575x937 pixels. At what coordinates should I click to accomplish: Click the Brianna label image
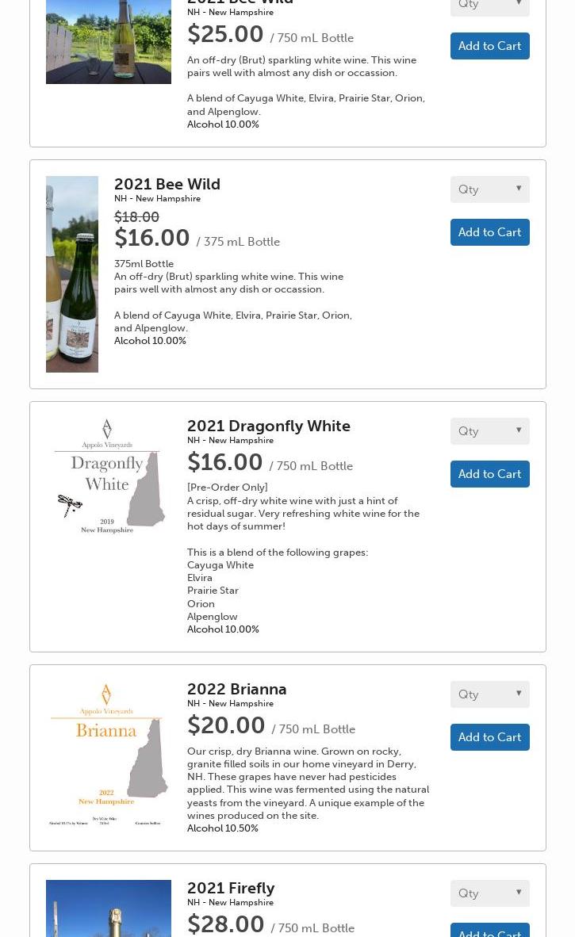tap(108, 755)
